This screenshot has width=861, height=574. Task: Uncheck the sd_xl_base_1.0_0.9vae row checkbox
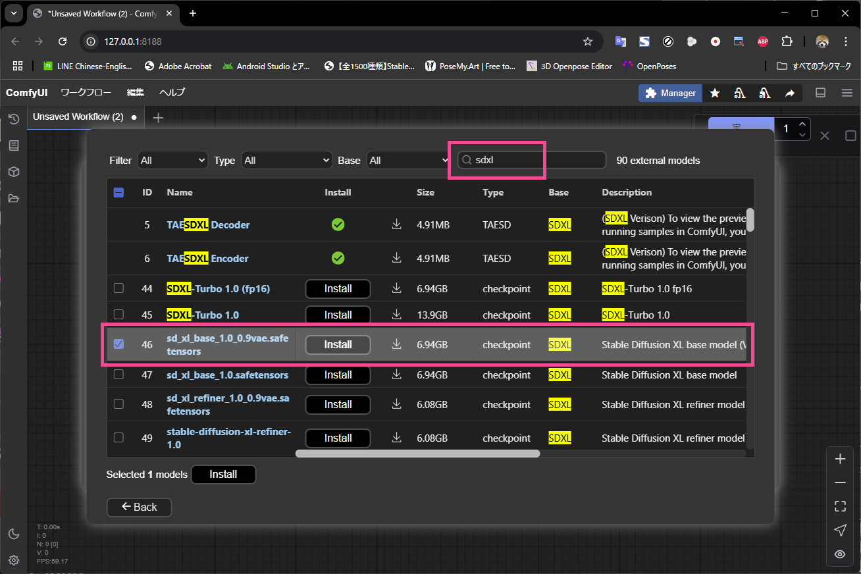[x=118, y=344]
